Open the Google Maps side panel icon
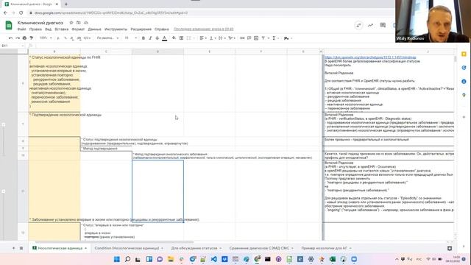471x265 pixels. click(464, 95)
